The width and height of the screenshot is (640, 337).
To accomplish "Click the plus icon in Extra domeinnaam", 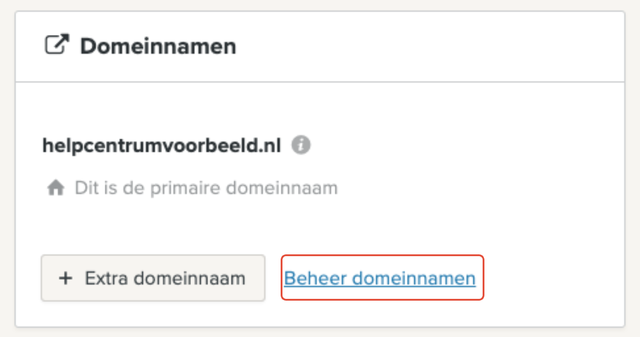I will click(x=66, y=278).
